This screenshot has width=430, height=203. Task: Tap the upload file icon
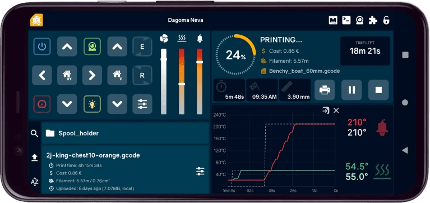[x=34, y=158]
